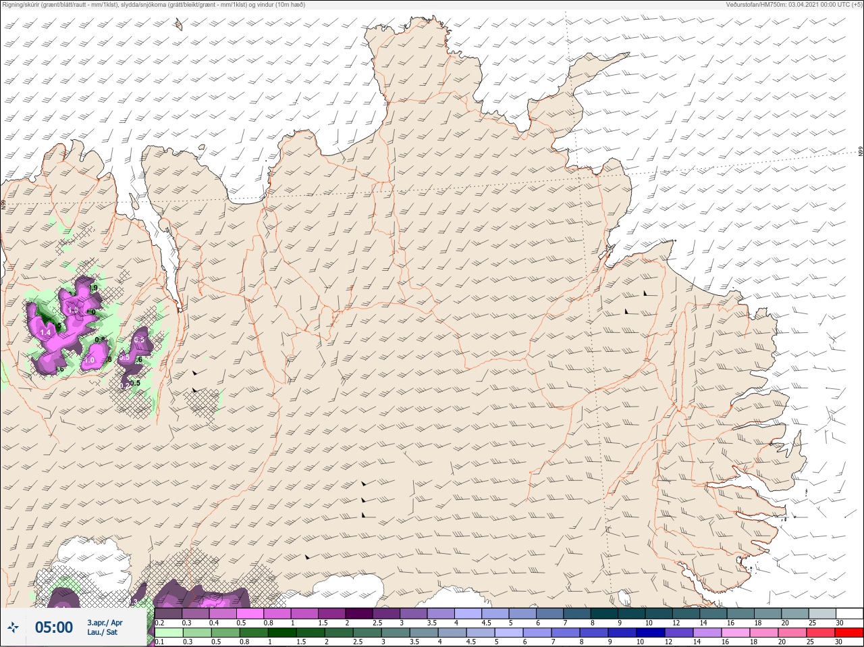
Task: Click the date text '3.apr./ Apr'
Action: [x=105, y=623]
